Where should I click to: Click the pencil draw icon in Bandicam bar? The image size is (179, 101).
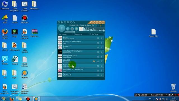pos(172,95)
